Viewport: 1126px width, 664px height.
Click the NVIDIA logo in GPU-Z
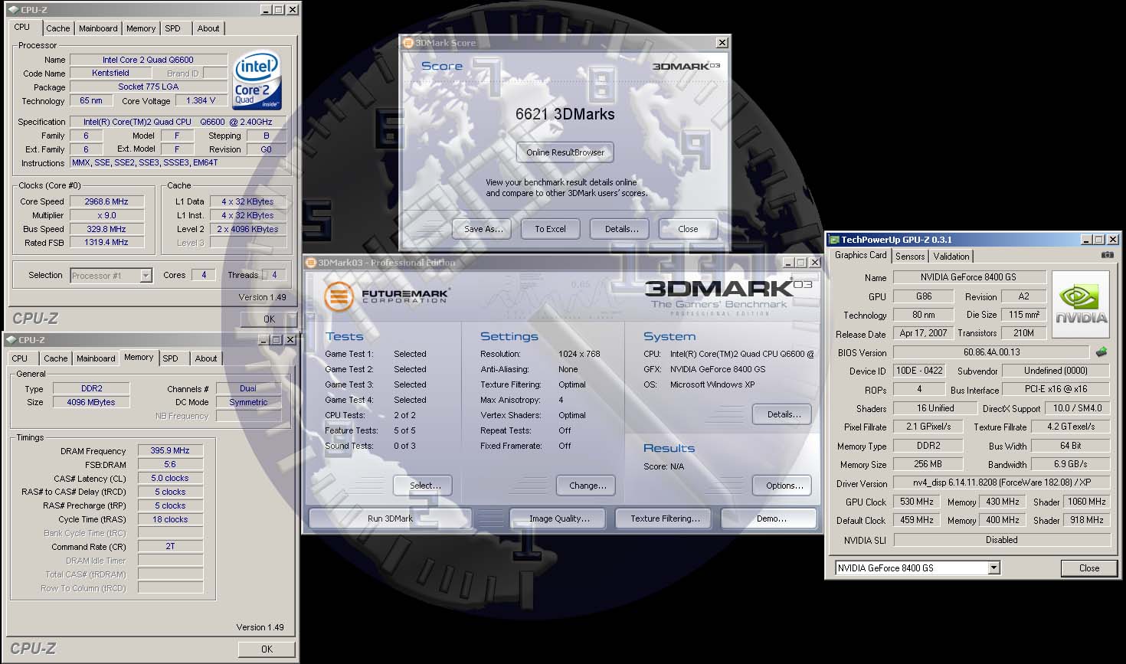(x=1081, y=305)
